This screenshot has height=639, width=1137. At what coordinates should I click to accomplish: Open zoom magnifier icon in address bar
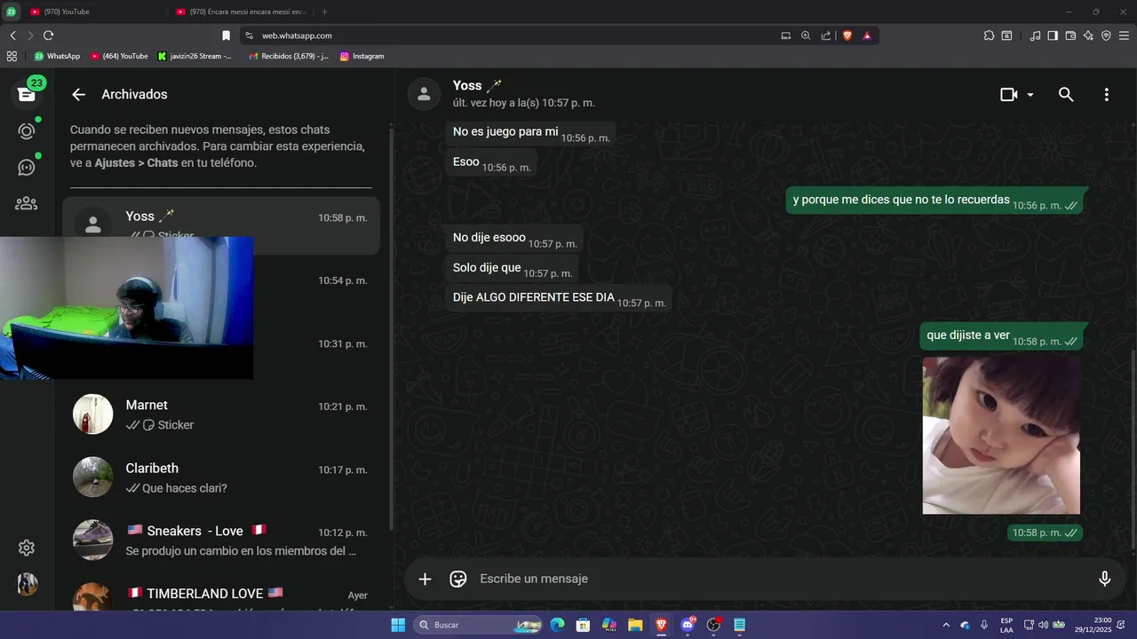806,35
